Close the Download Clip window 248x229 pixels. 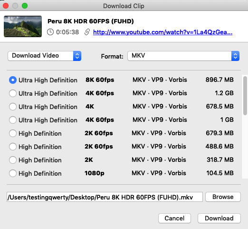[x=6, y=6]
